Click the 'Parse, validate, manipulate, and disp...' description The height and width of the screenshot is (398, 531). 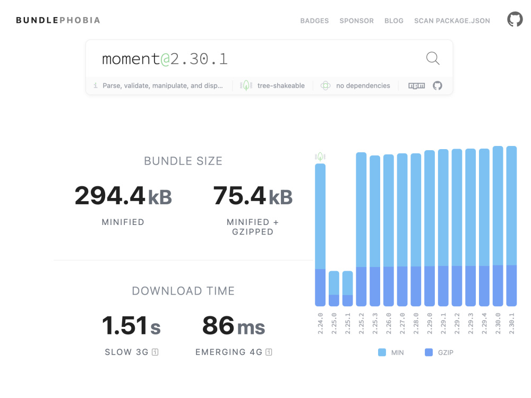click(162, 85)
